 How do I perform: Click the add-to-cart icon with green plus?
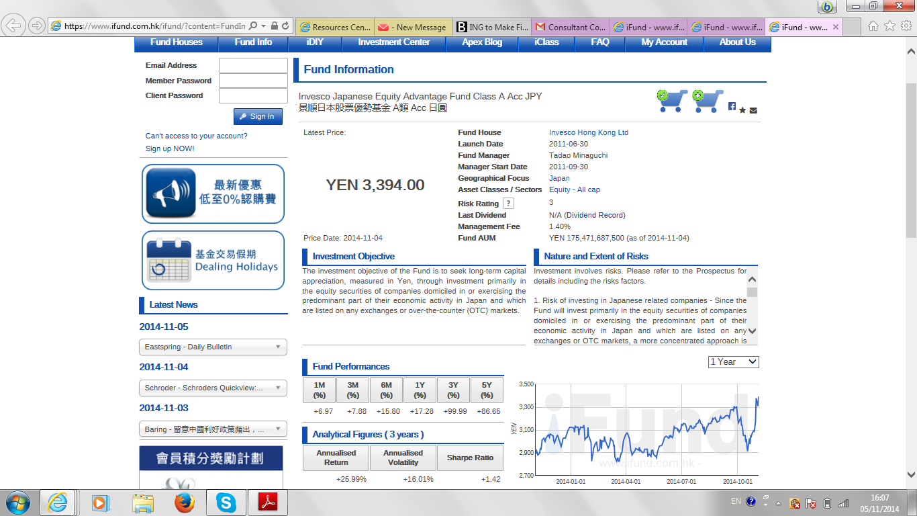[x=708, y=101]
